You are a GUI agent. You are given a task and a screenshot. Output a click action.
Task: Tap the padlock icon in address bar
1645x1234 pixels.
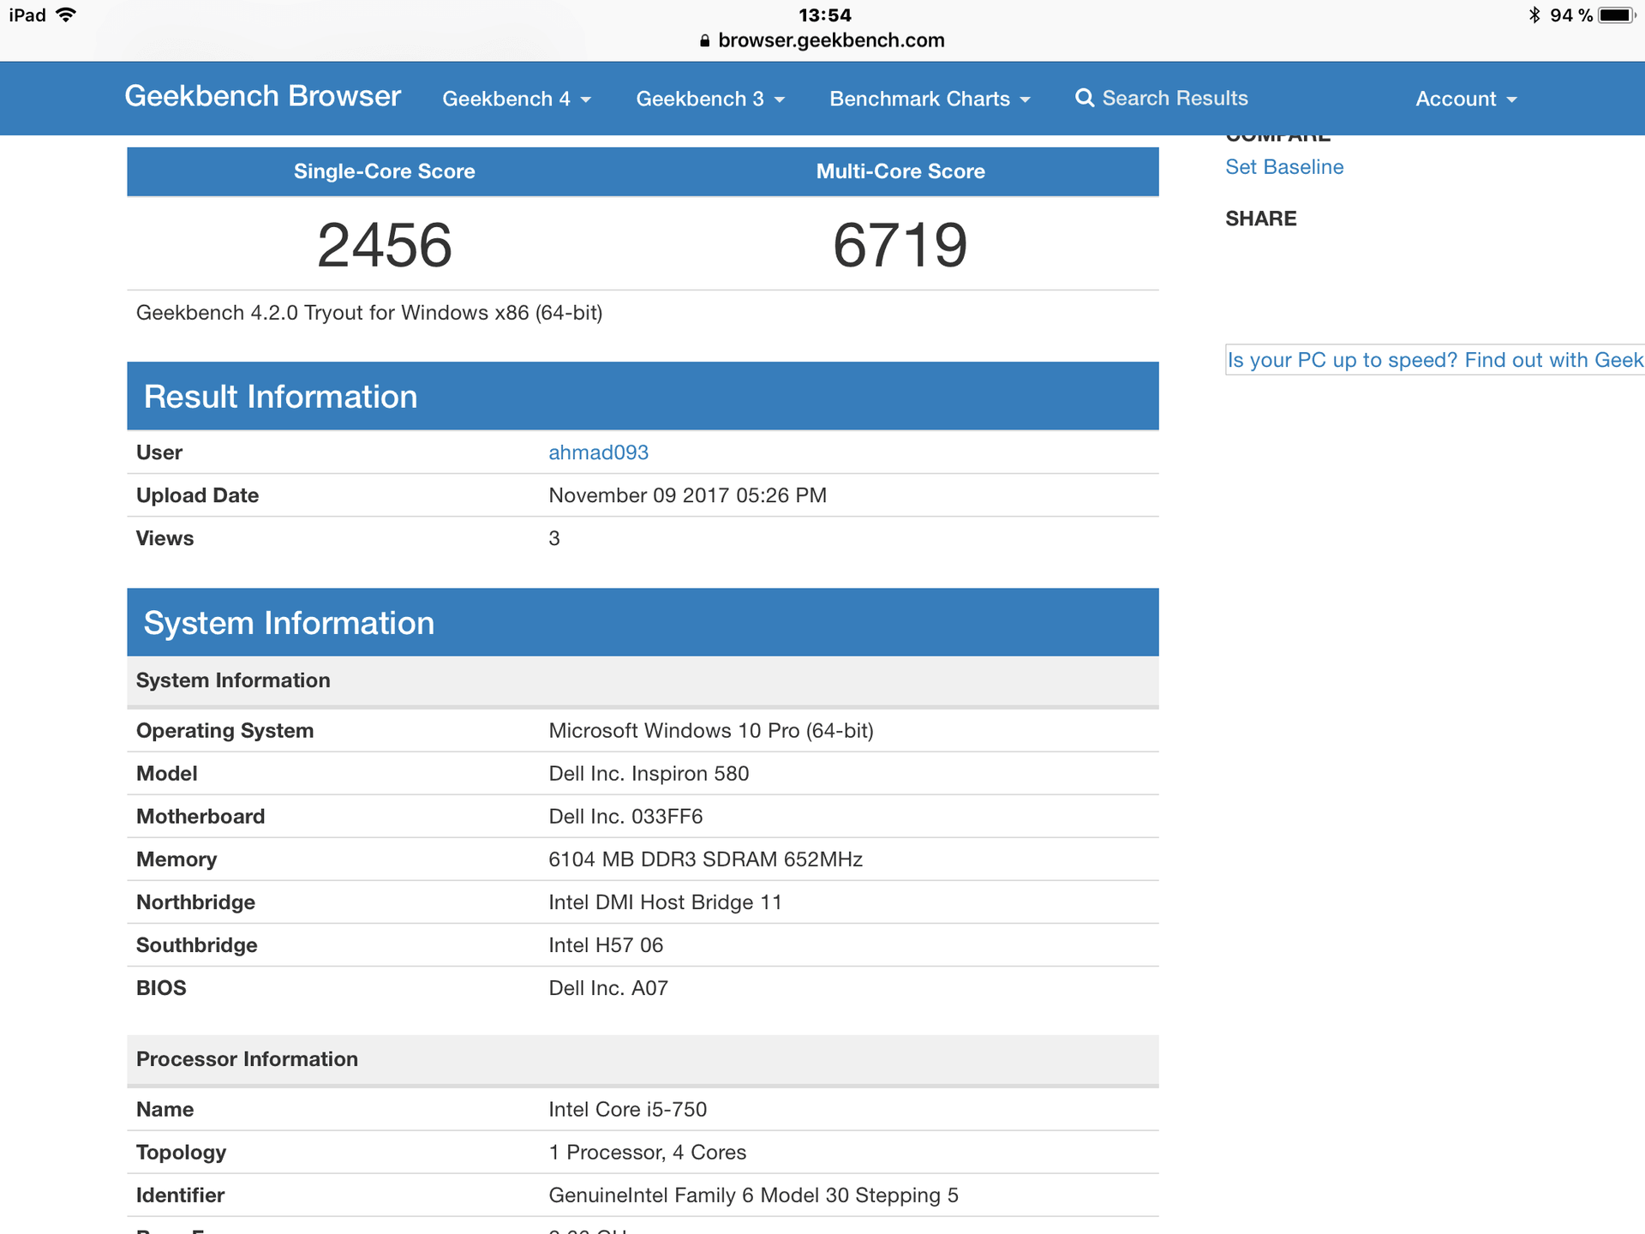coord(705,40)
